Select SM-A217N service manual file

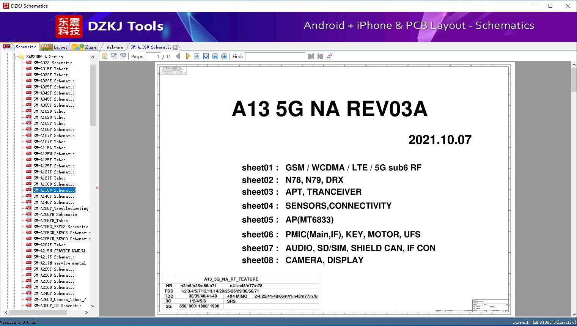[59, 263]
